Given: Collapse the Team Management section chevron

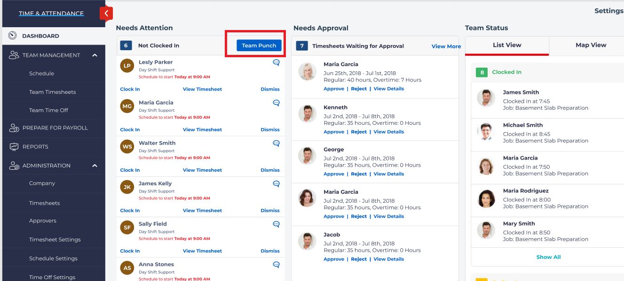Looking at the screenshot, I should (x=95, y=54).
